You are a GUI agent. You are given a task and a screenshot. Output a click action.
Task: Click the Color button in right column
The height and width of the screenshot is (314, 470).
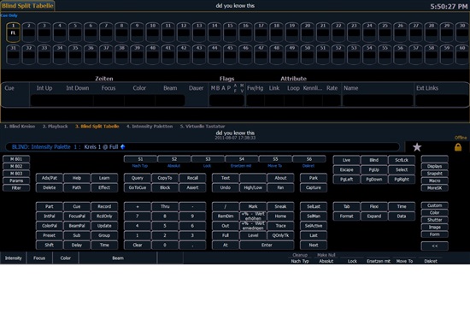(435, 212)
